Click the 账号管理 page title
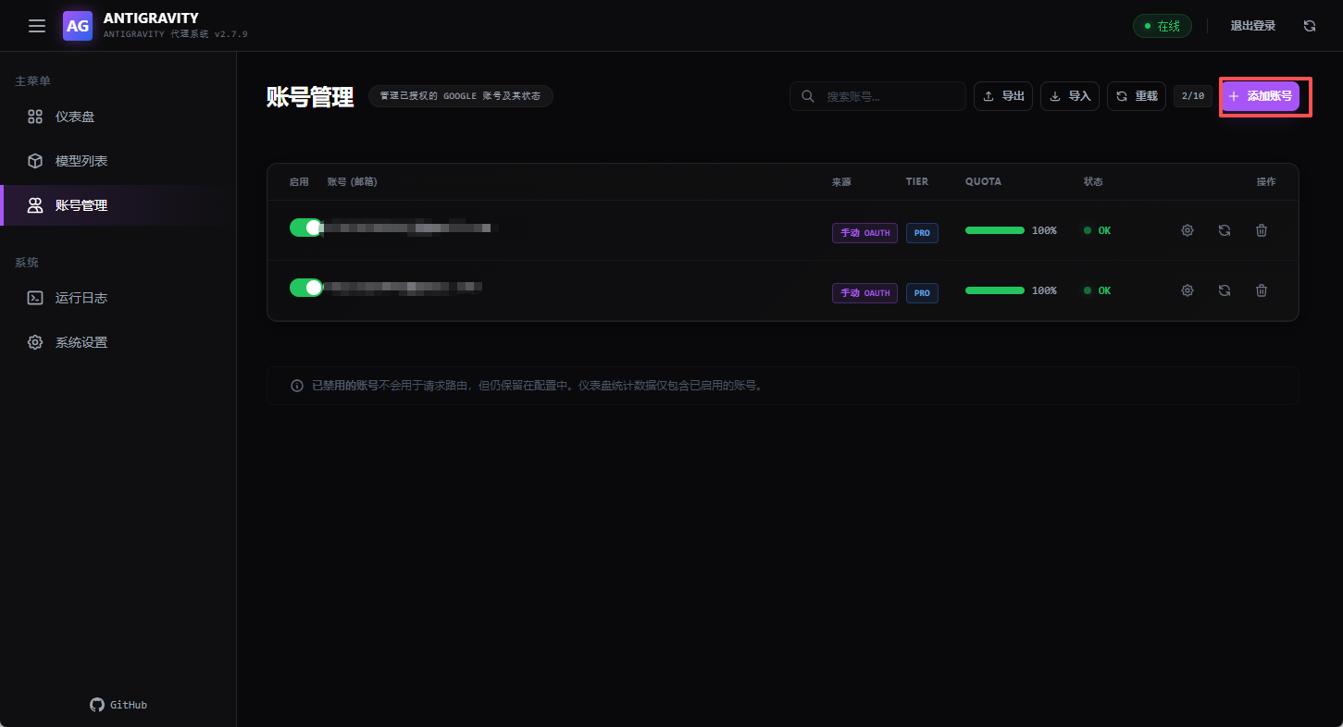Screen dimensions: 1343x727 310,97
